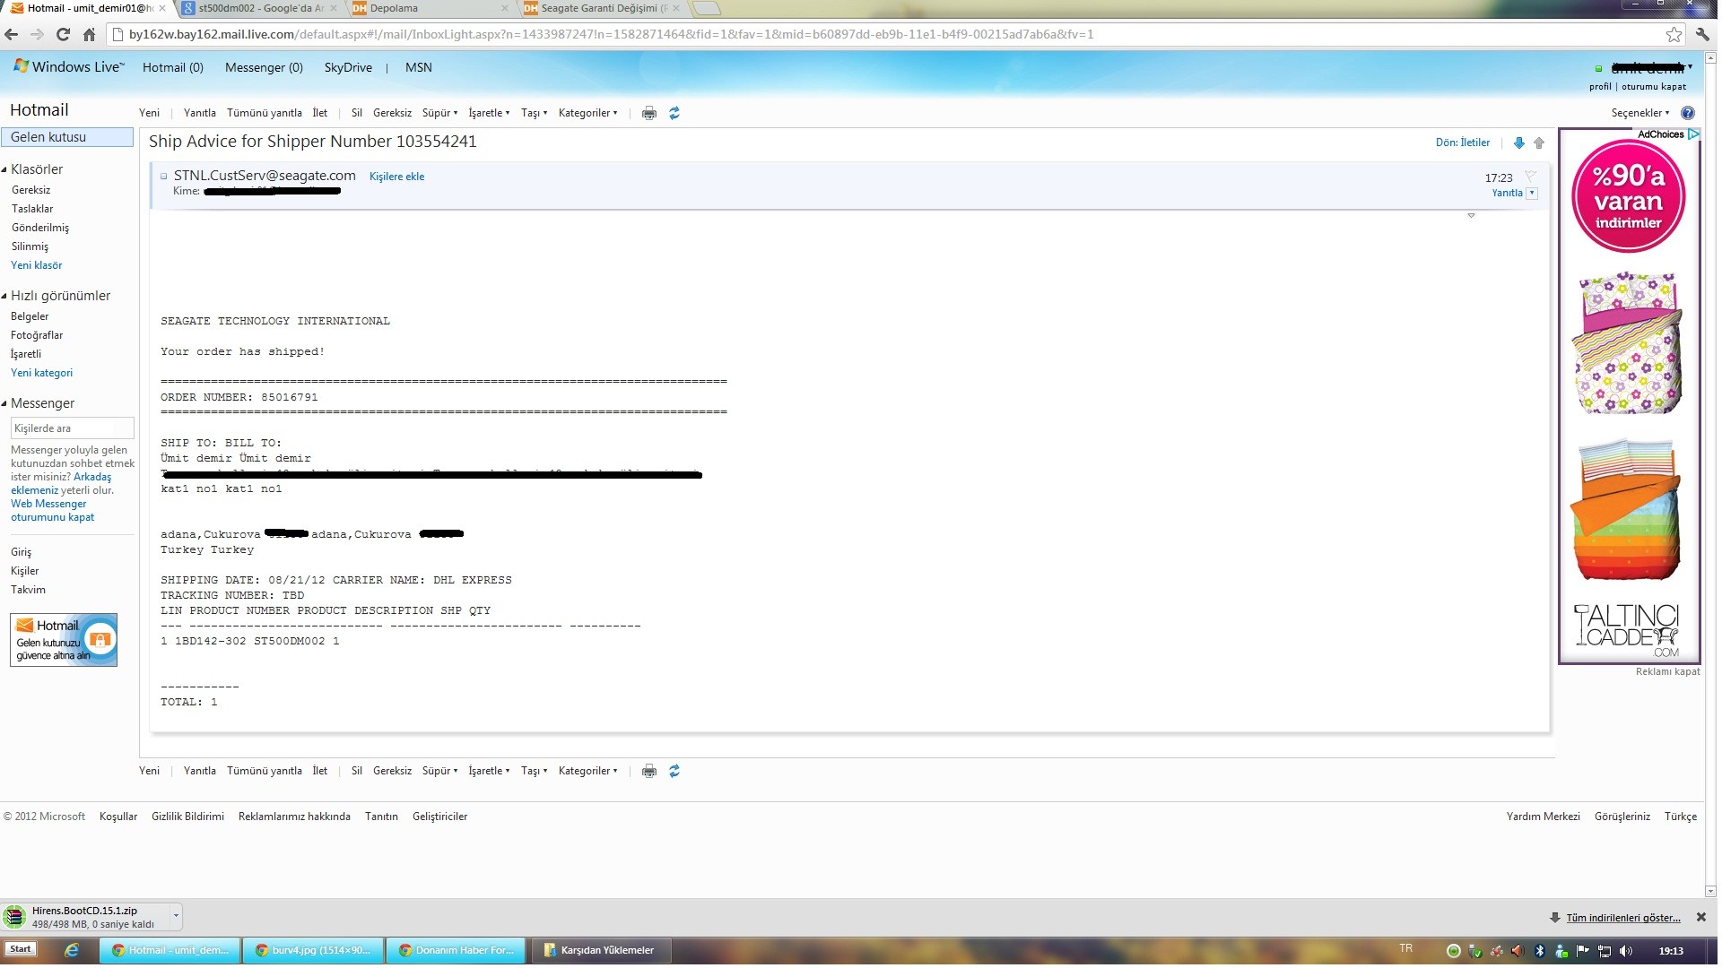Switch to Depolama browser tab

click(429, 9)
